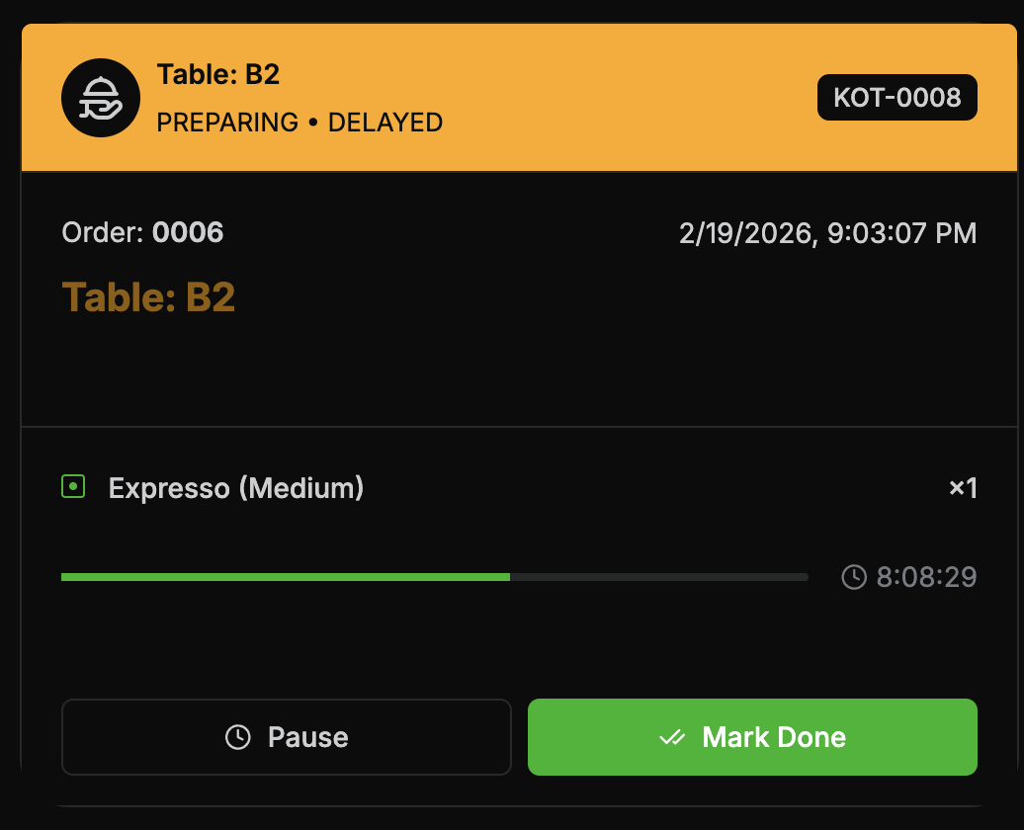
Task: Click the clock icon next to timer
Action: pos(854,577)
